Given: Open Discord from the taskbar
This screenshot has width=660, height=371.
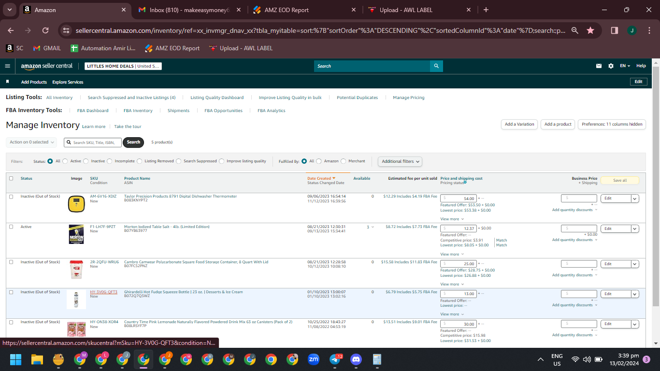Looking at the screenshot, I should [356, 359].
